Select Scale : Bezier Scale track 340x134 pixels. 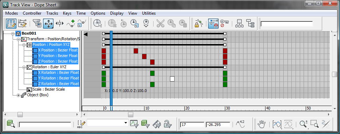[49, 89]
